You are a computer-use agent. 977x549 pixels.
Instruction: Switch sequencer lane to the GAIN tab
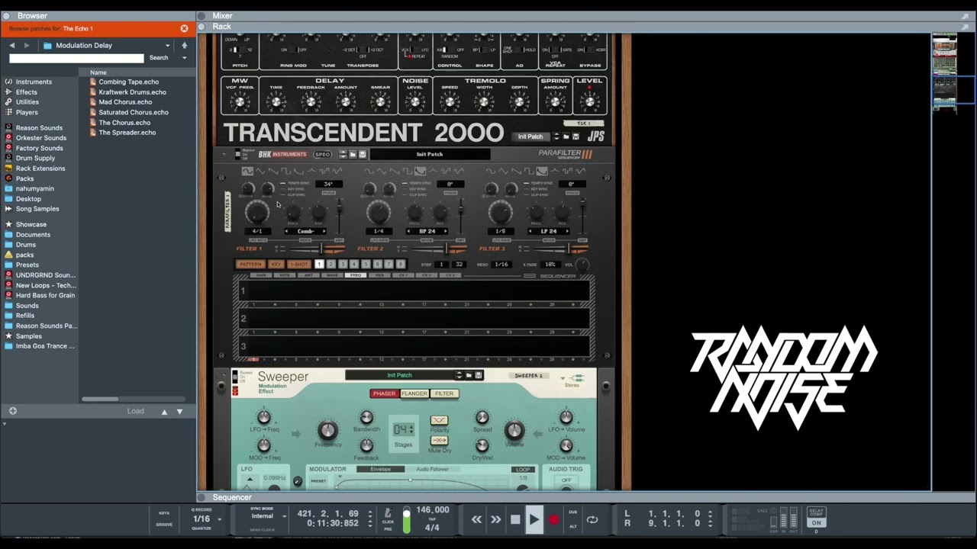pyautogui.click(x=261, y=275)
